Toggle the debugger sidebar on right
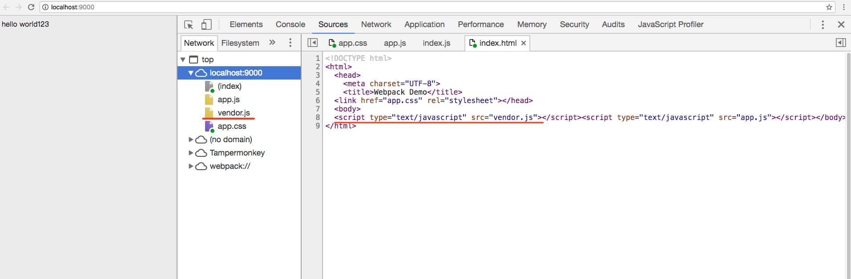Image resolution: width=851 pixels, height=279 pixels. (840, 43)
